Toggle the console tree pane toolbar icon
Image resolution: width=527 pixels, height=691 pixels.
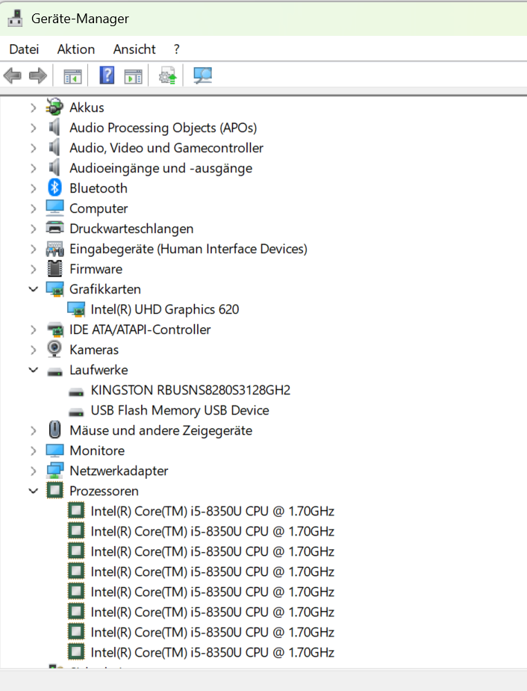[x=72, y=75]
